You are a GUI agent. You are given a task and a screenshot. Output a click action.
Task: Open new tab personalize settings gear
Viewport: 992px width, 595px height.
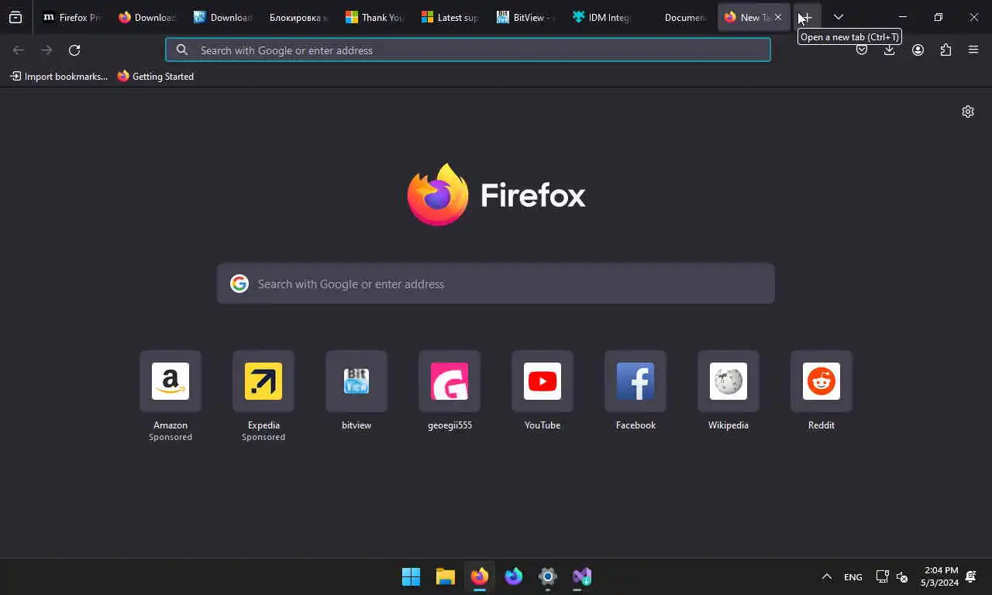968,112
